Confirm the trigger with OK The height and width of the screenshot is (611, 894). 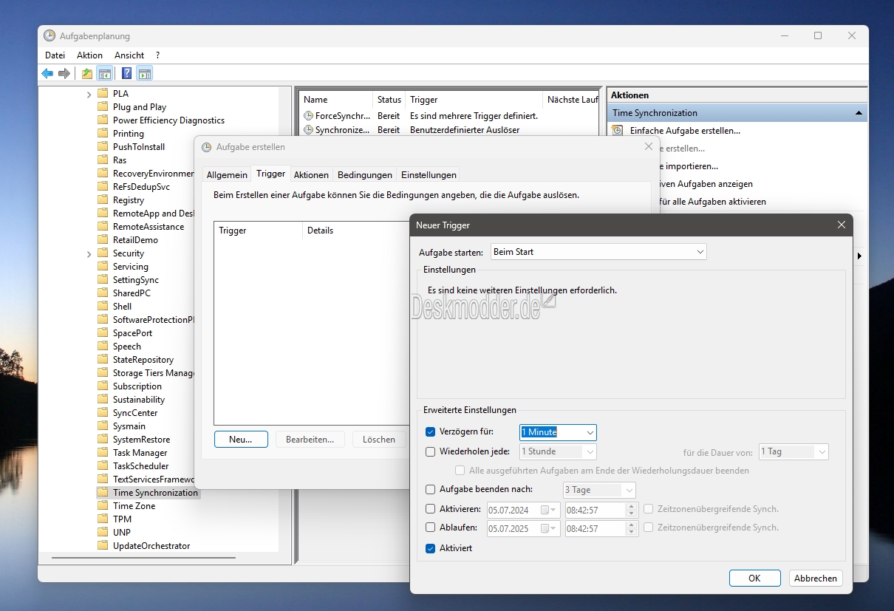[754, 578]
